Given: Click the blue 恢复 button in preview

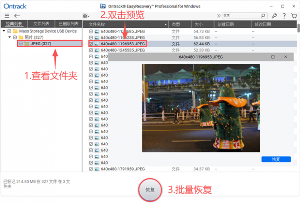Looking at the screenshot, I should (x=276, y=159).
